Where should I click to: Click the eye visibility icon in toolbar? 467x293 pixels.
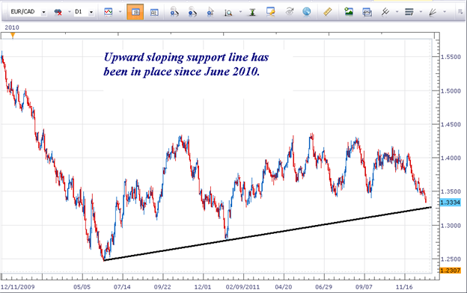[x=289, y=12]
